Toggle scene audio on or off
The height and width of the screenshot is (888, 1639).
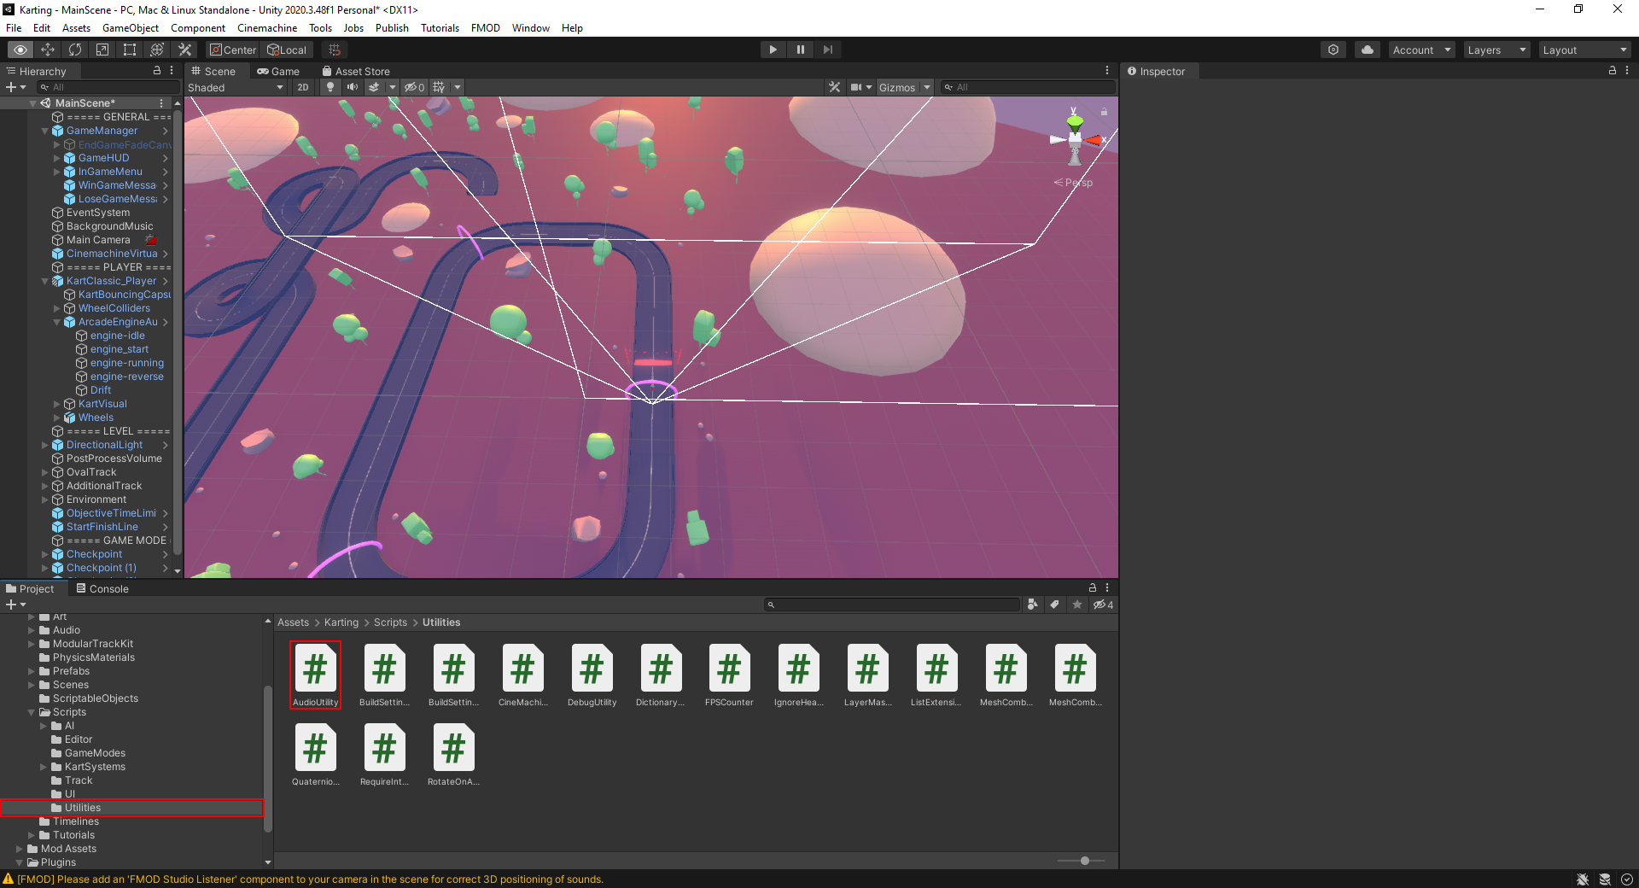point(352,87)
